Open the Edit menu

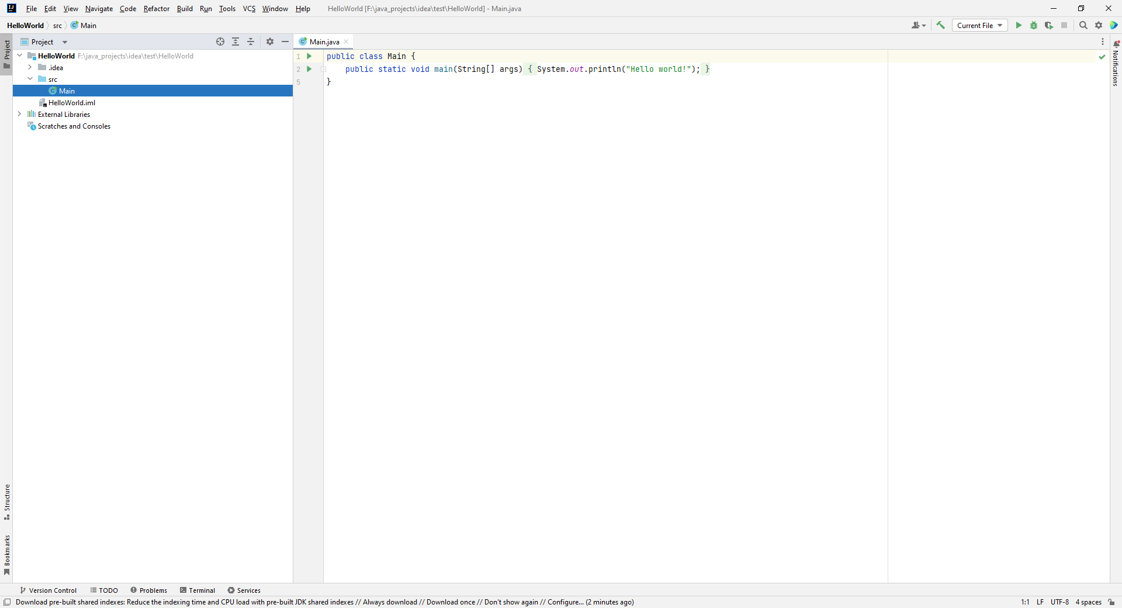click(x=50, y=9)
